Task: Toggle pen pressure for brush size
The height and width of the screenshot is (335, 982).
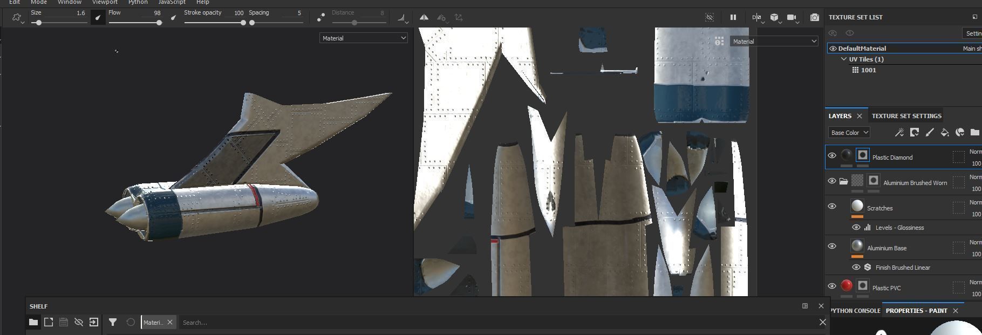Action: (98, 18)
